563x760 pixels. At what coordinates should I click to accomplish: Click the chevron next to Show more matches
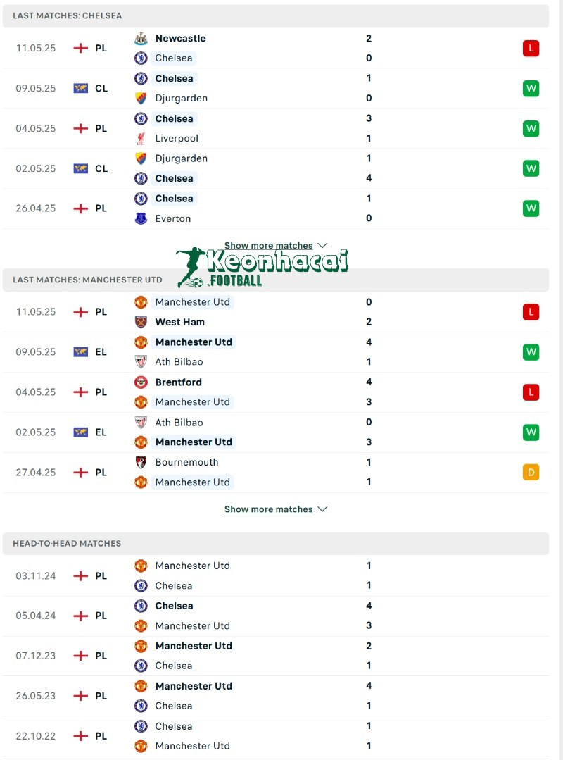[322, 245]
